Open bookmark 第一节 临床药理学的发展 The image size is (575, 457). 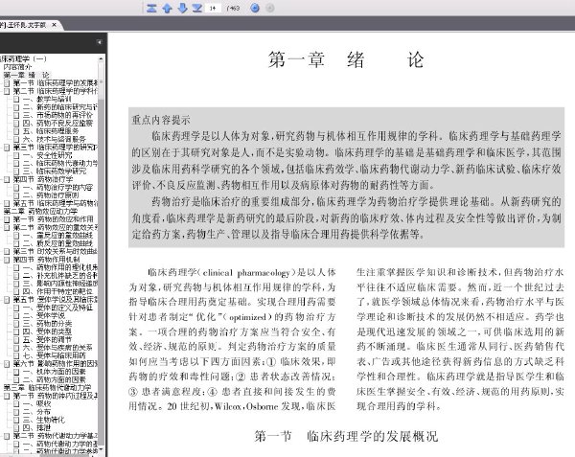coord(55,83)
